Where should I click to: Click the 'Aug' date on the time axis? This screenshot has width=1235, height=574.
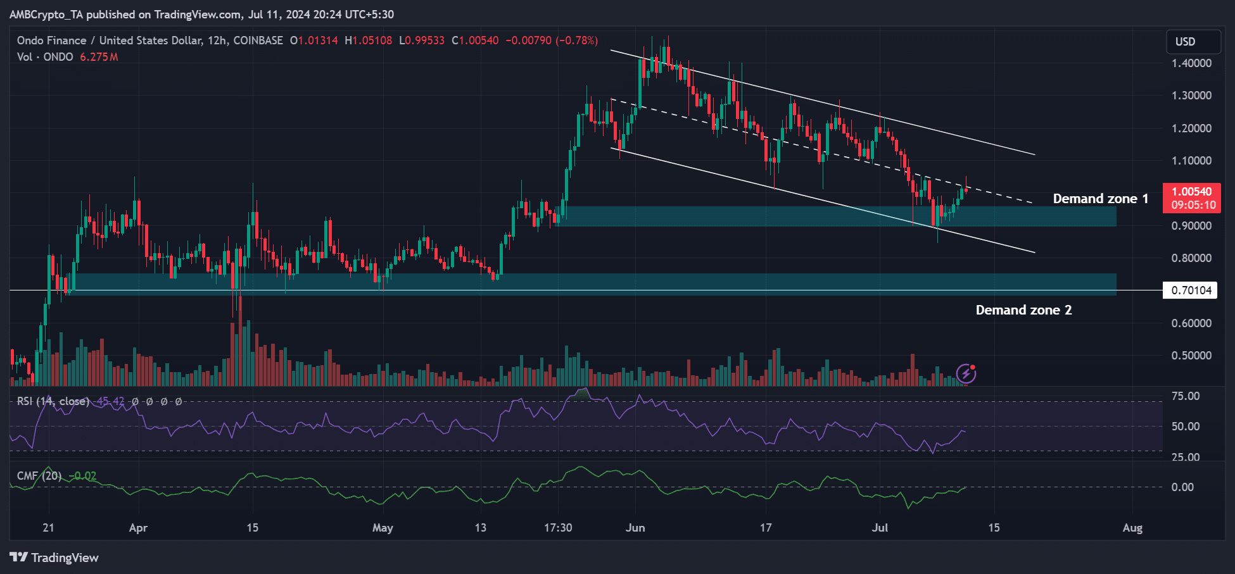tap(1132, 528)
